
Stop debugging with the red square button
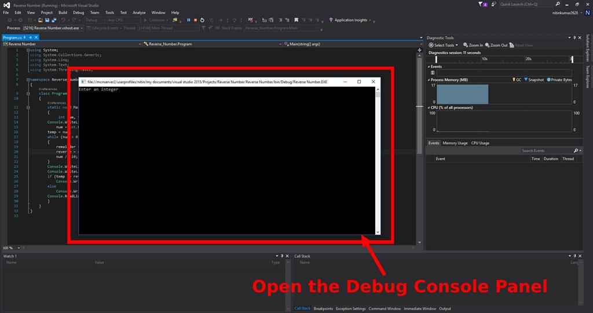(x=196, y=20)
